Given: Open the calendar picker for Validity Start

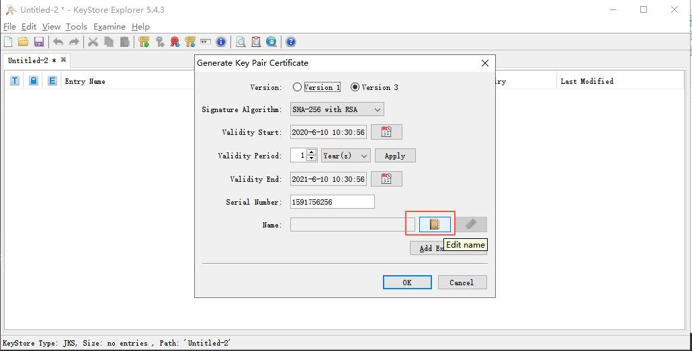Looking at the screenshot, I should click(x=386, y=132).
